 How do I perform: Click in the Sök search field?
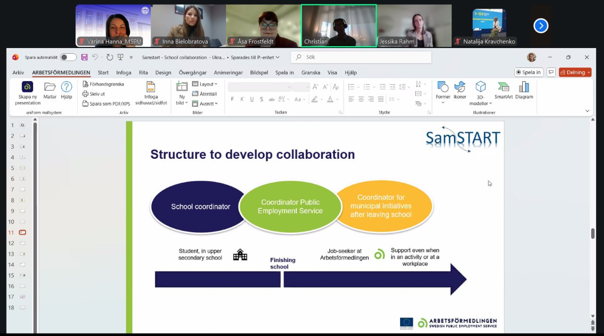361,57
